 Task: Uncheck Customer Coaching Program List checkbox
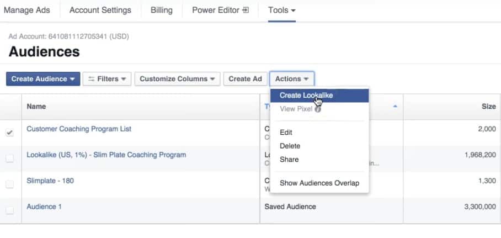[x=10, y=132]
